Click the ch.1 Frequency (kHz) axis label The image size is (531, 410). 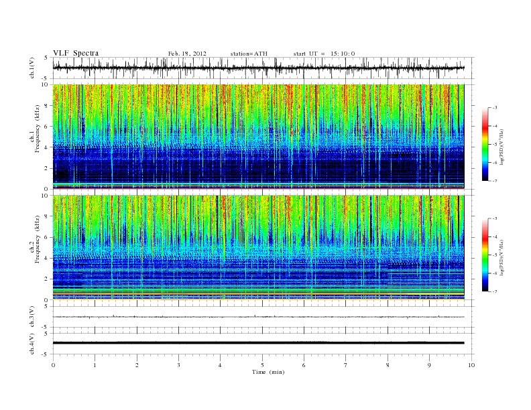35,129
